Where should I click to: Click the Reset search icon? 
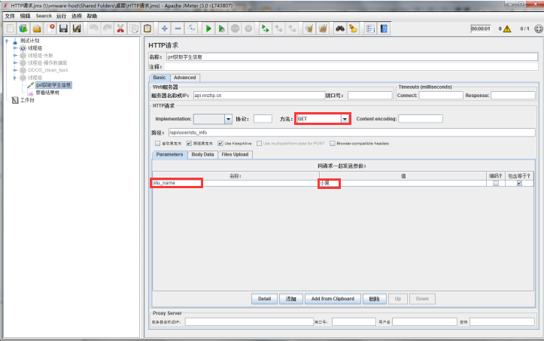click(353, 29)
